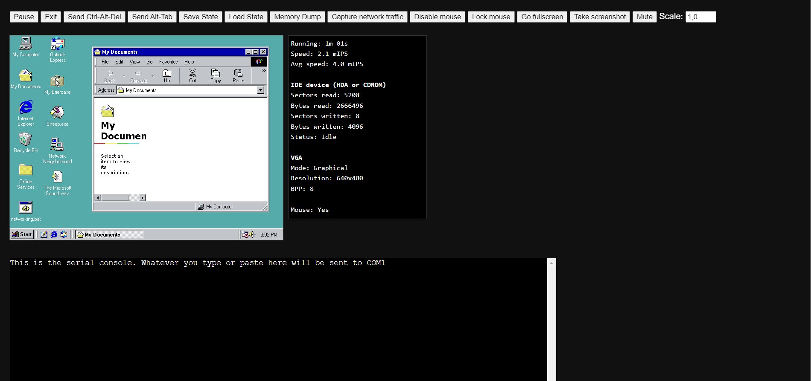Click the Up toolbar button
Viewport: 811px width, 381px height.
point(167,76)
